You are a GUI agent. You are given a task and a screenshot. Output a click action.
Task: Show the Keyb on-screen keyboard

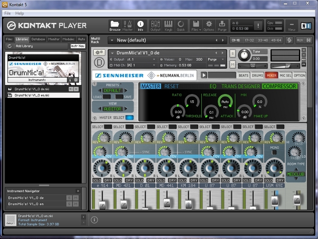pyautogui.click(x=168, y=26)
